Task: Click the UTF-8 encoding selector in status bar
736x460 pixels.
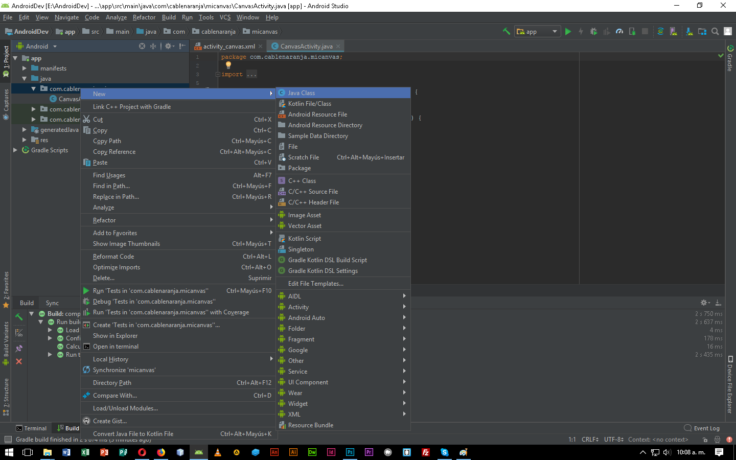Action: click(x=614, y=440)
